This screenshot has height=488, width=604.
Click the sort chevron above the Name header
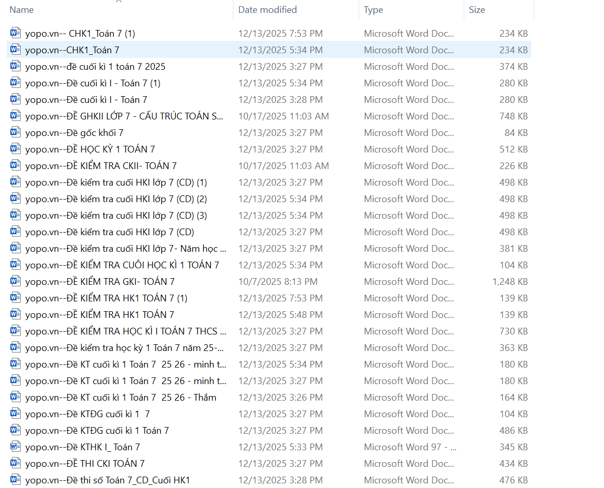pyautogui.click(x=119, y=2)
